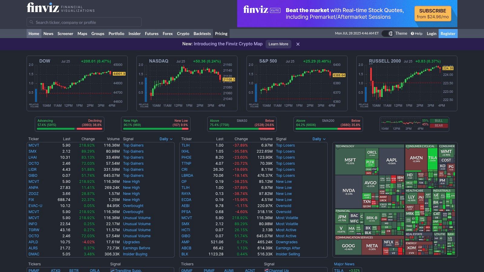Viewport: 484px width, 272px height.
Task: Click the JPM tile in the heatmap
Action: pyautogui.click(x=342, y=218)
